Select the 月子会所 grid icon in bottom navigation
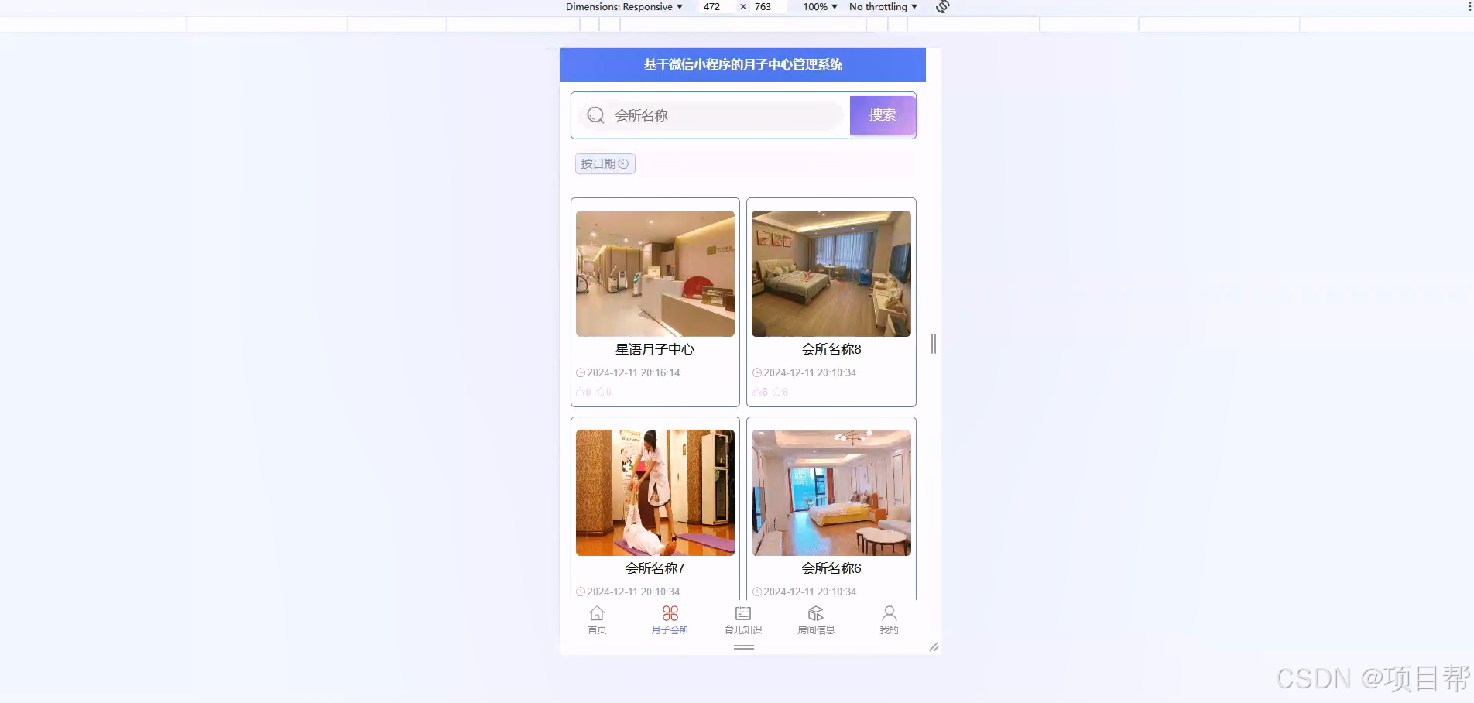The width and height of the screenshot is (1474, 703). [670, 613]
